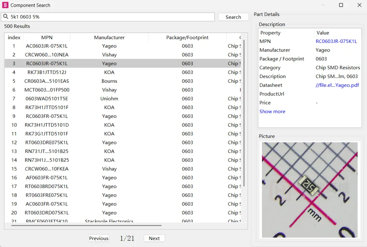Click the Chip SMD Resistors category value
This screenshot has width=367, height=247.
[338, 67]
